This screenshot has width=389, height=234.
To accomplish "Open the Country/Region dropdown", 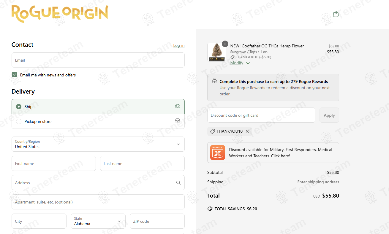I will 98,144.
